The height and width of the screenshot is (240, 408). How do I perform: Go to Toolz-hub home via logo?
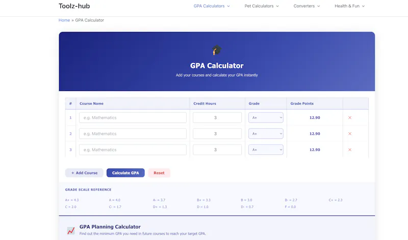pos(74,6)
